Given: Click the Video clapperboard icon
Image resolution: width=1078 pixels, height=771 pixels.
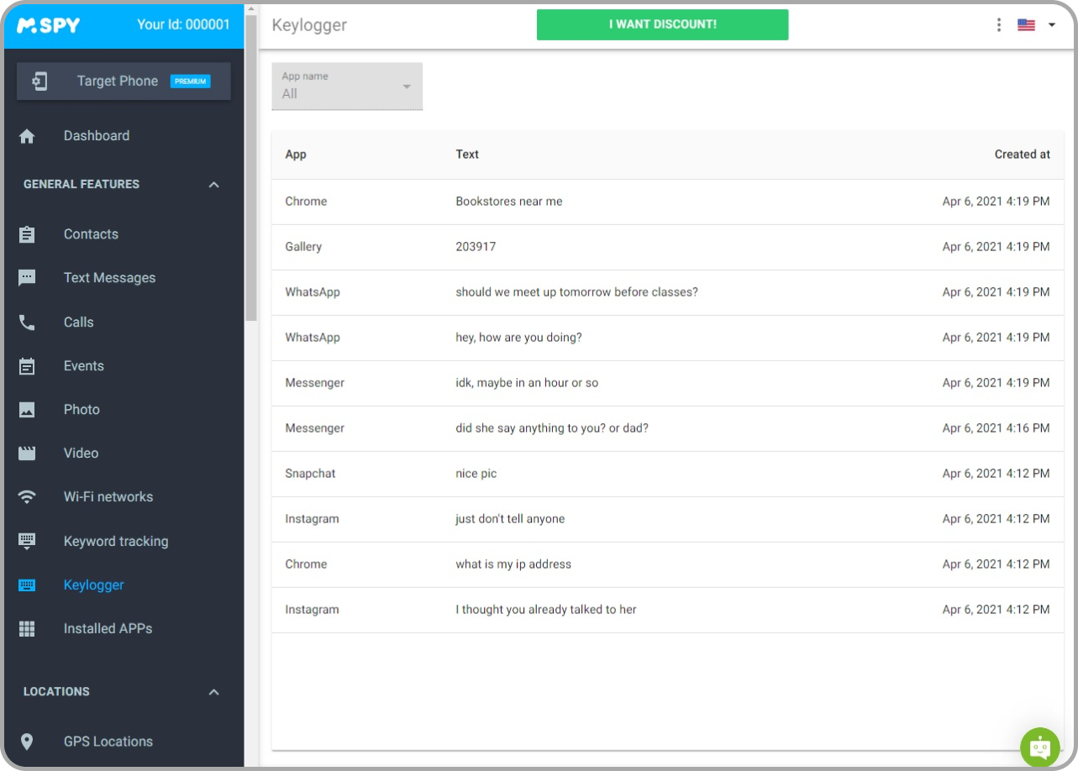Looking at the screenshot, I should click(x=27, y=454).
